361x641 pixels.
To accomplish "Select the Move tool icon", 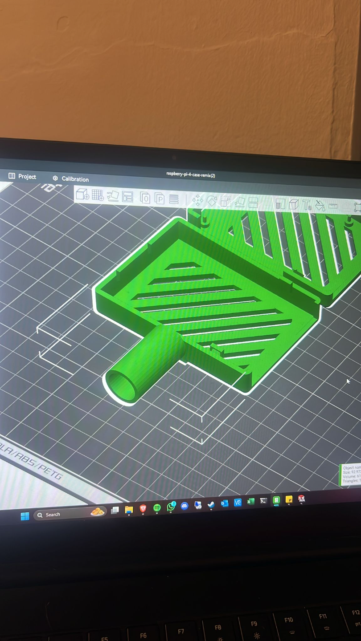I will tap(197, 200).
